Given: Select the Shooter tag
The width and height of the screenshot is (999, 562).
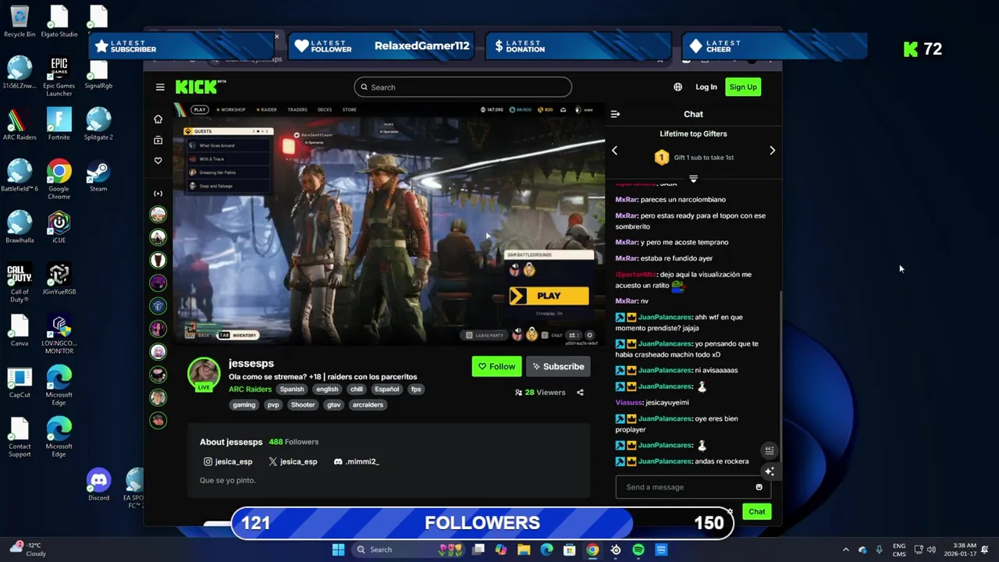Looking at the screenshot, I should tap(303, 405).
